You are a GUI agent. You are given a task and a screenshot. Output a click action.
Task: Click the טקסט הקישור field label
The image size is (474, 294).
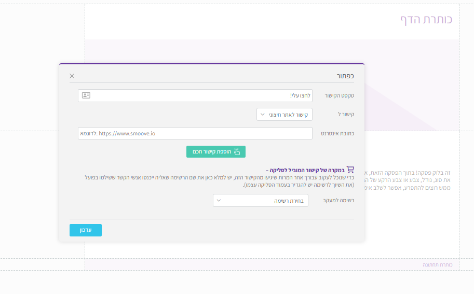click(340, 96)
